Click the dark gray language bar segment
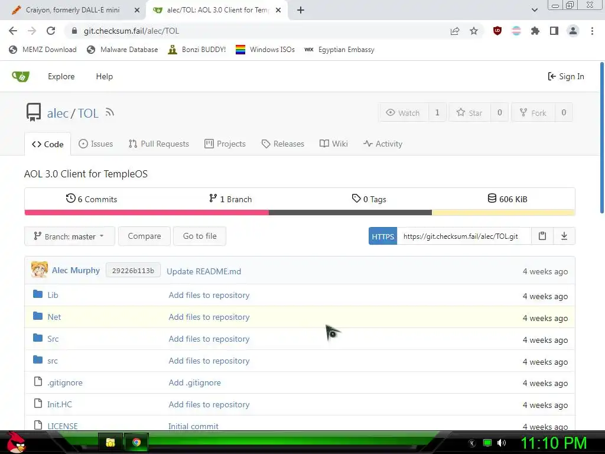This screenshot has width=605, height=454. 350,213
